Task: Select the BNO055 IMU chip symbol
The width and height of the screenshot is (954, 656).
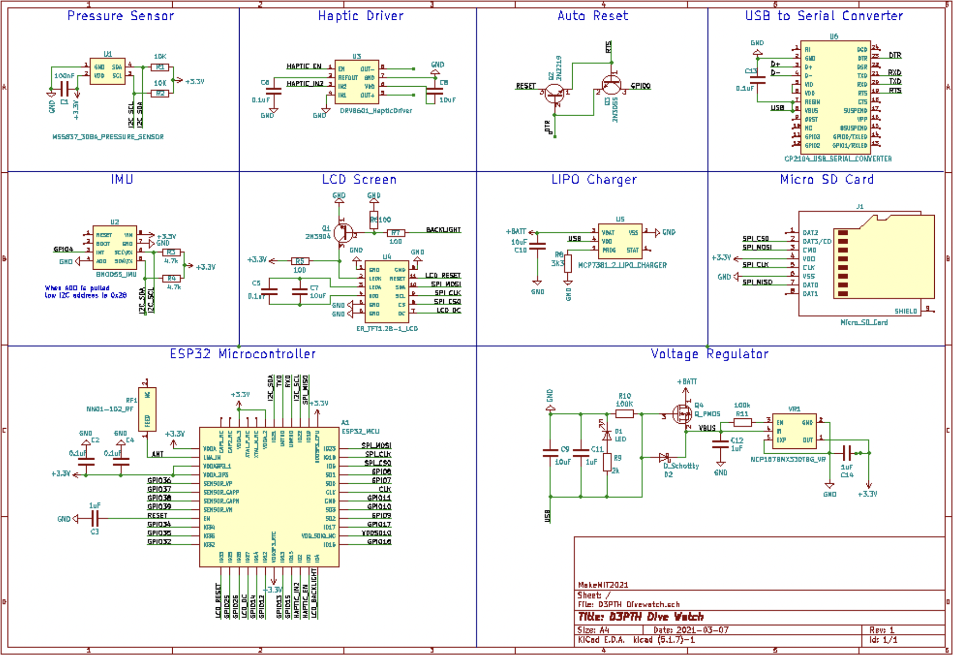Action: pos(114,248)
